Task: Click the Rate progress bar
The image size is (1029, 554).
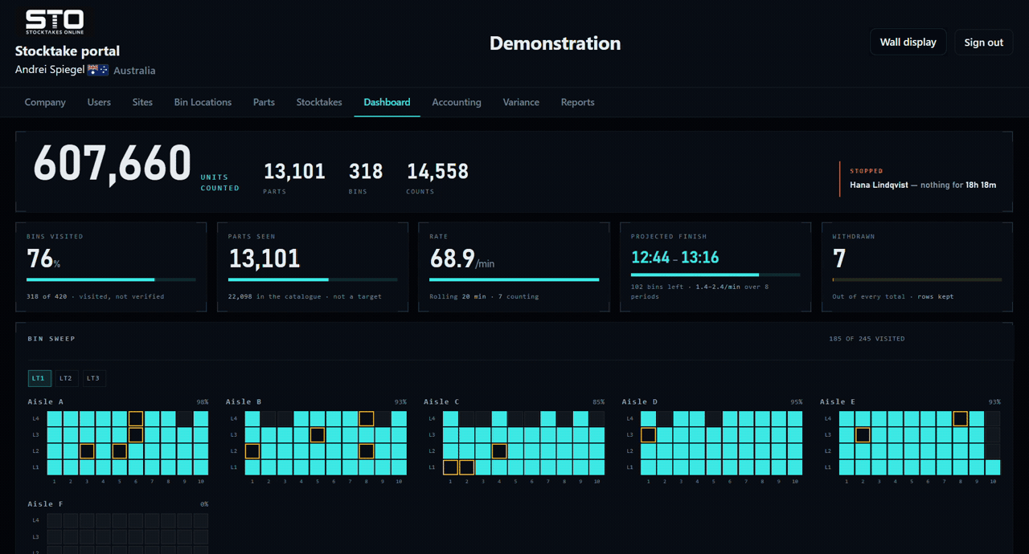Action: pyautogui.click(x=514, y=279)
